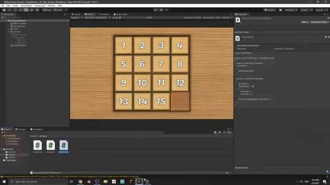Screen dimensions: 330x185
Task: Select the Move tool in toolbar
Action: [x=9, y=10]
